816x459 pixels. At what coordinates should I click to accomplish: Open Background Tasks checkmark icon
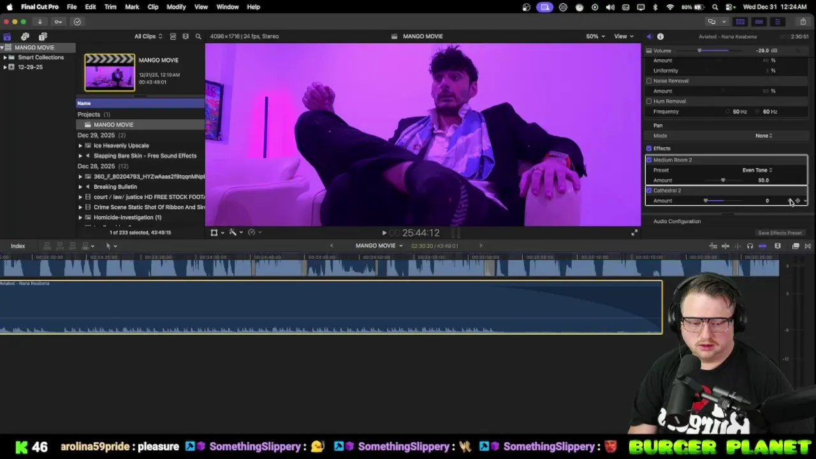[x=77, y=22]
